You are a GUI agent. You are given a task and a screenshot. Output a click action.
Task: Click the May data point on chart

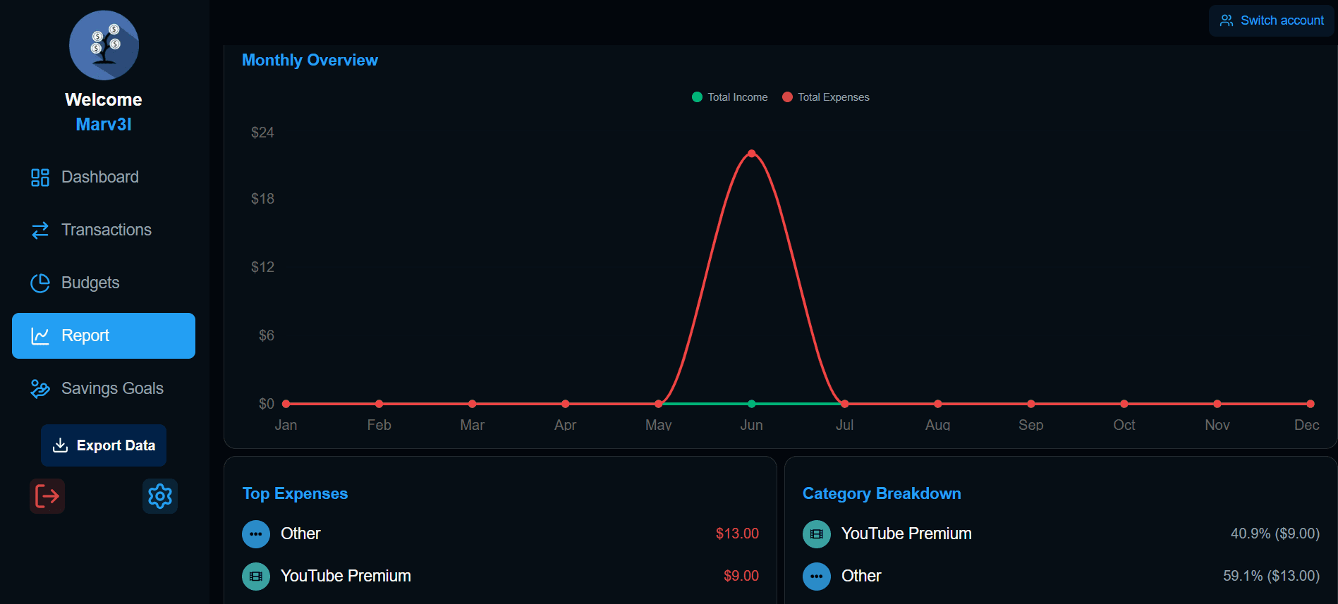tap(659, 404)
